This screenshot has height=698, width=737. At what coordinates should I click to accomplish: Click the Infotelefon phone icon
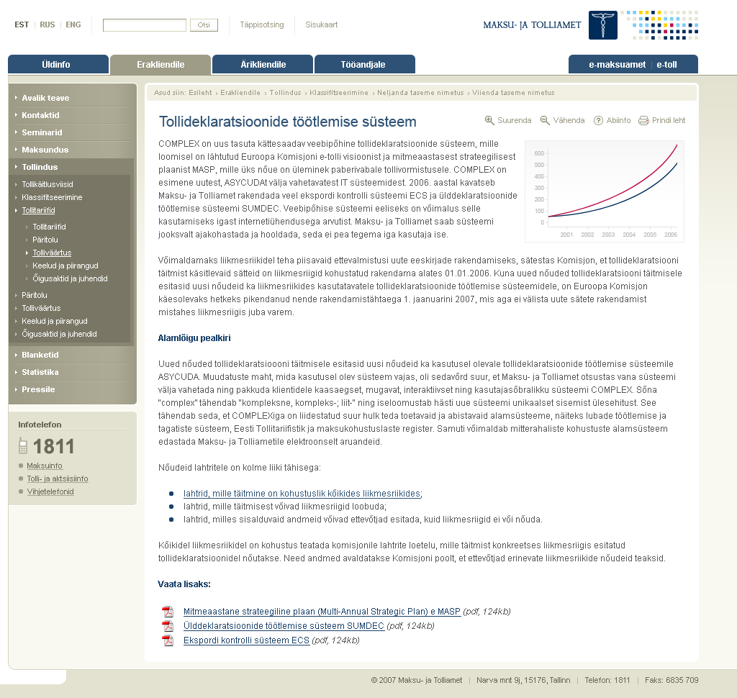[23, 445]
